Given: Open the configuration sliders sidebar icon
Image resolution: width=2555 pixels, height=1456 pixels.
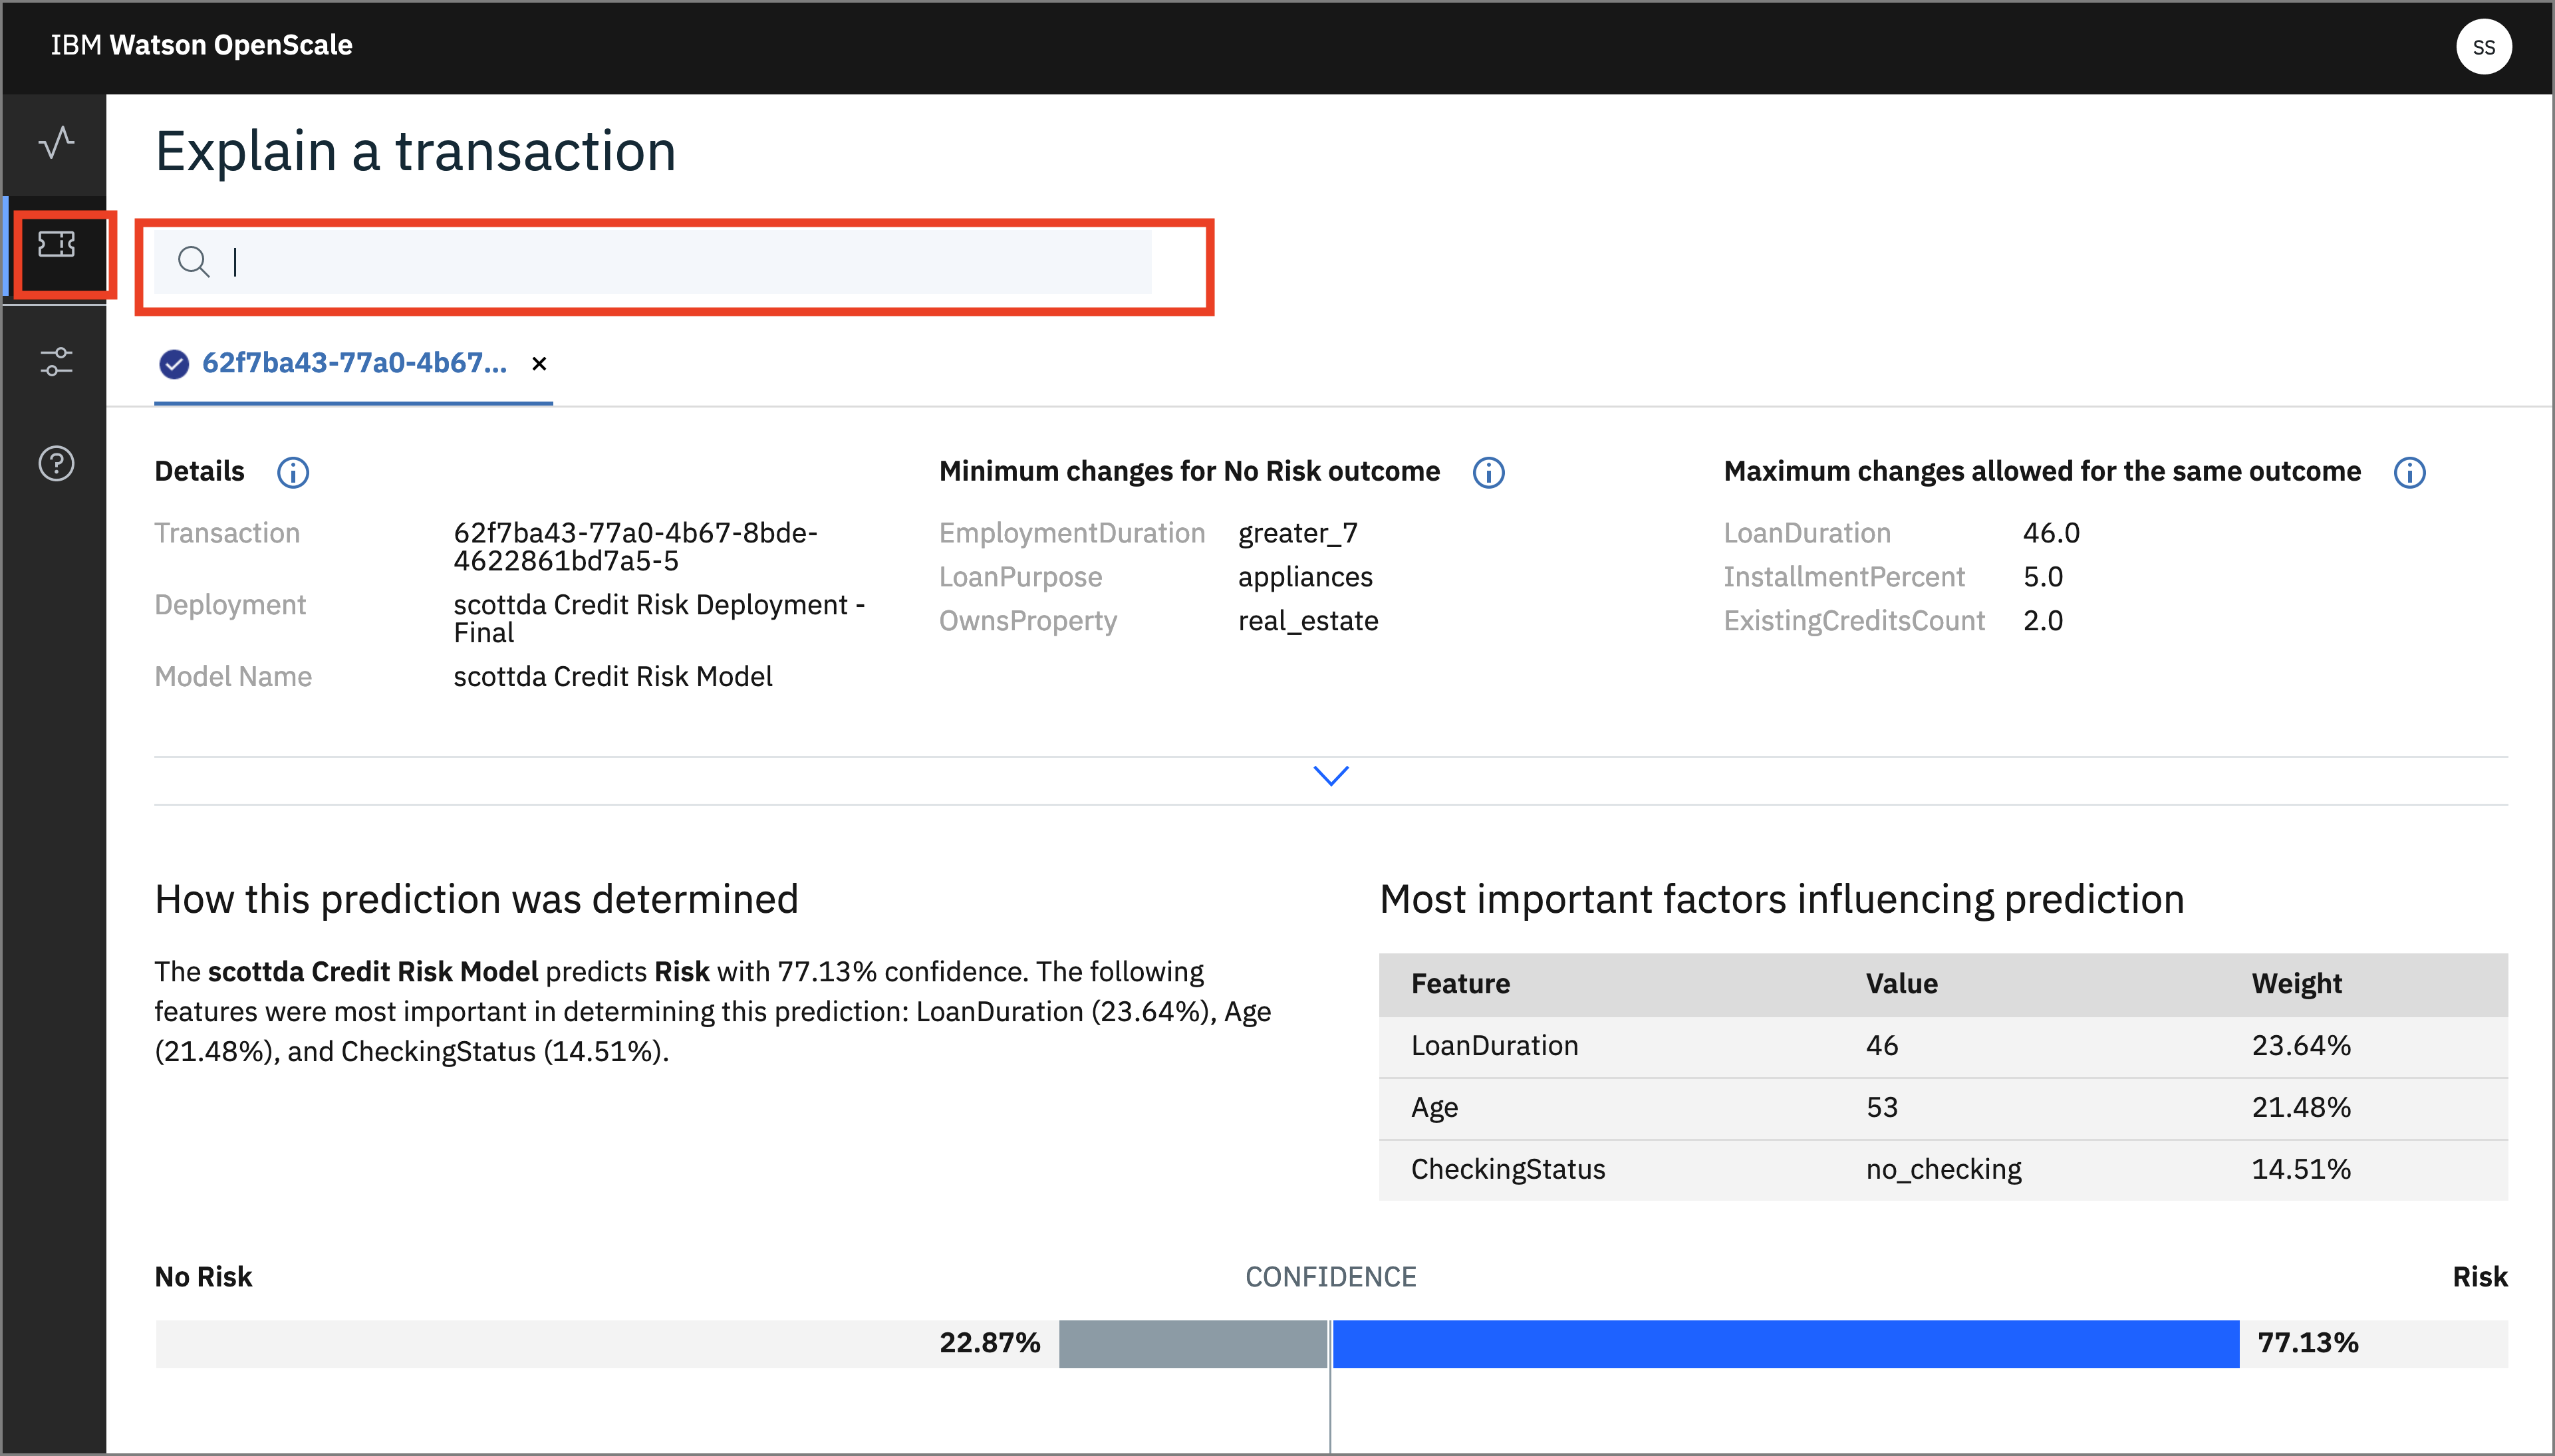Looking at the screenshot, I should 56,361.
